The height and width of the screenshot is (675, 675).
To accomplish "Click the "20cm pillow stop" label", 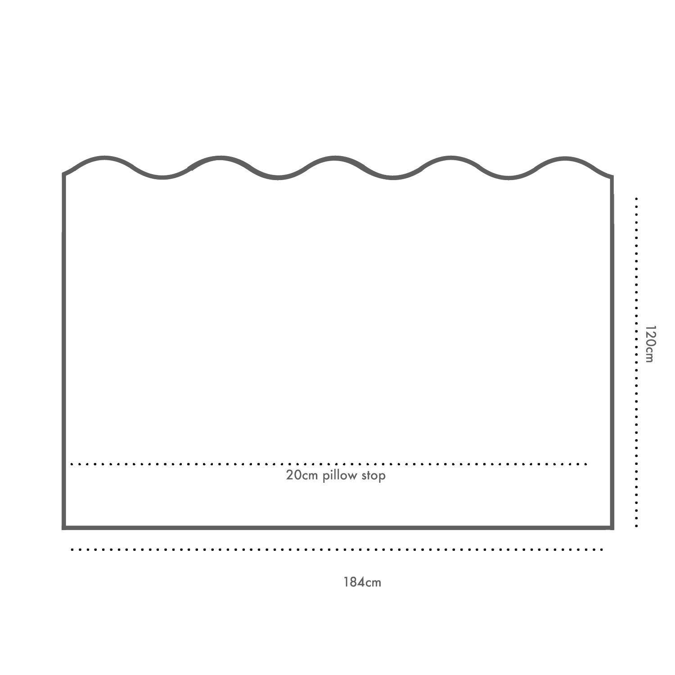I will click(x=336, y=476).
